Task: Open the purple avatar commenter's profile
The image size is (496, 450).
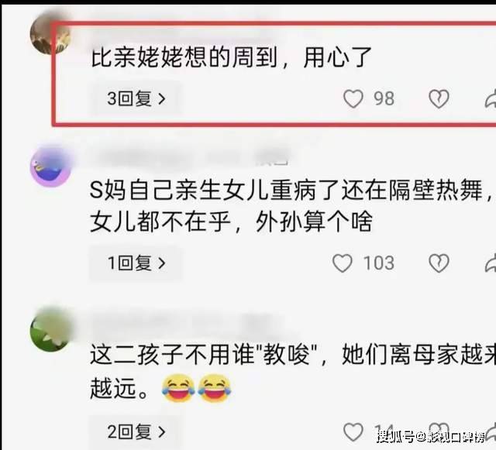Action: point(50,167)
